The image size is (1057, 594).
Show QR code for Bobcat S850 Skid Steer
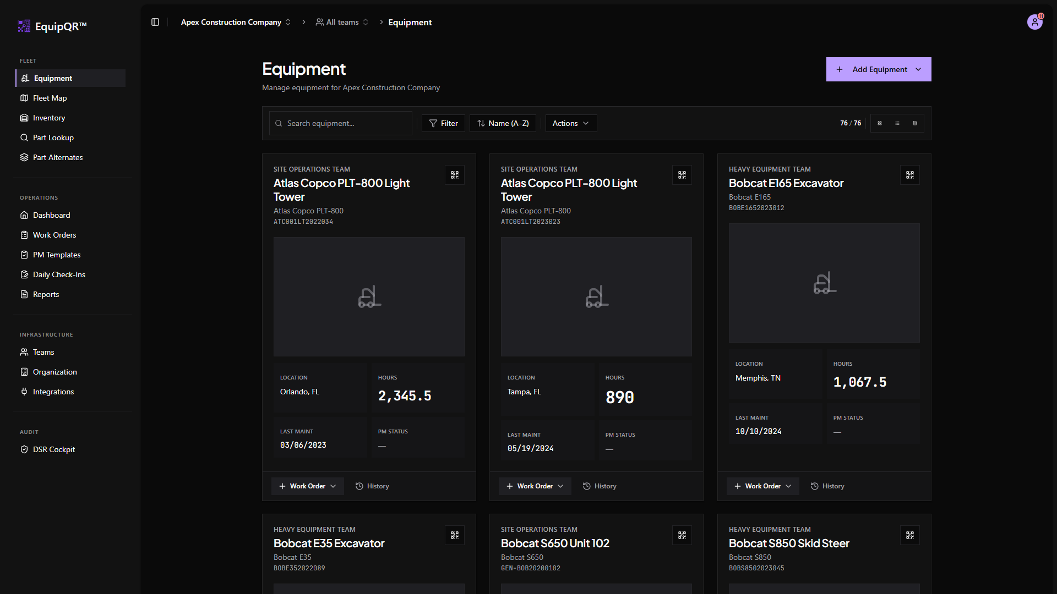click(909, 535)
